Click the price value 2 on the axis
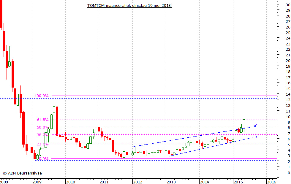Image resolution: width=291 pixels, height=184 pixels. (289, 162)
